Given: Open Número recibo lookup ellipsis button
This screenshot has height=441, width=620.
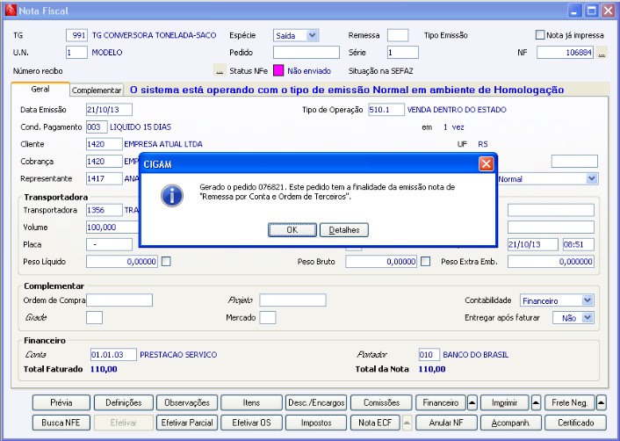Looking at the screenshot, I should (220, 70).
